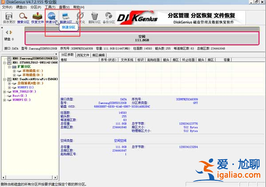The image size is (266, 187).
Task: Click the 文件系统 column header
Action: [x=127, y=60]
